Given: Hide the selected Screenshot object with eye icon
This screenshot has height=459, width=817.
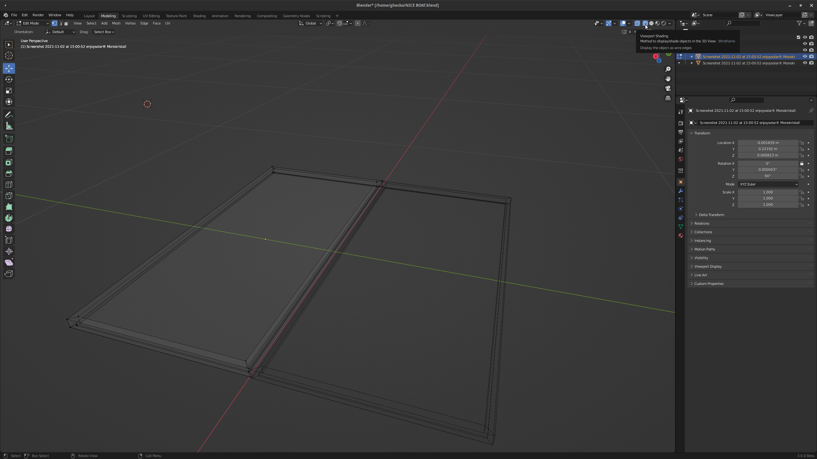Looking at the screenshot, I should (x=805, y=56).
